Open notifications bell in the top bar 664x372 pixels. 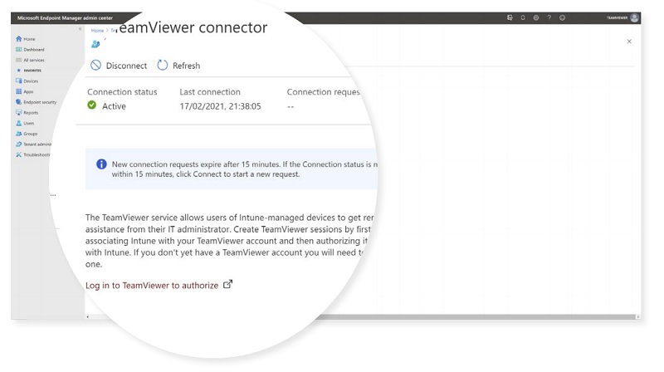(x=523, y=17)
